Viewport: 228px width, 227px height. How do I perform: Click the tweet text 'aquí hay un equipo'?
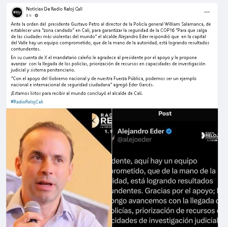coord(166,161)
